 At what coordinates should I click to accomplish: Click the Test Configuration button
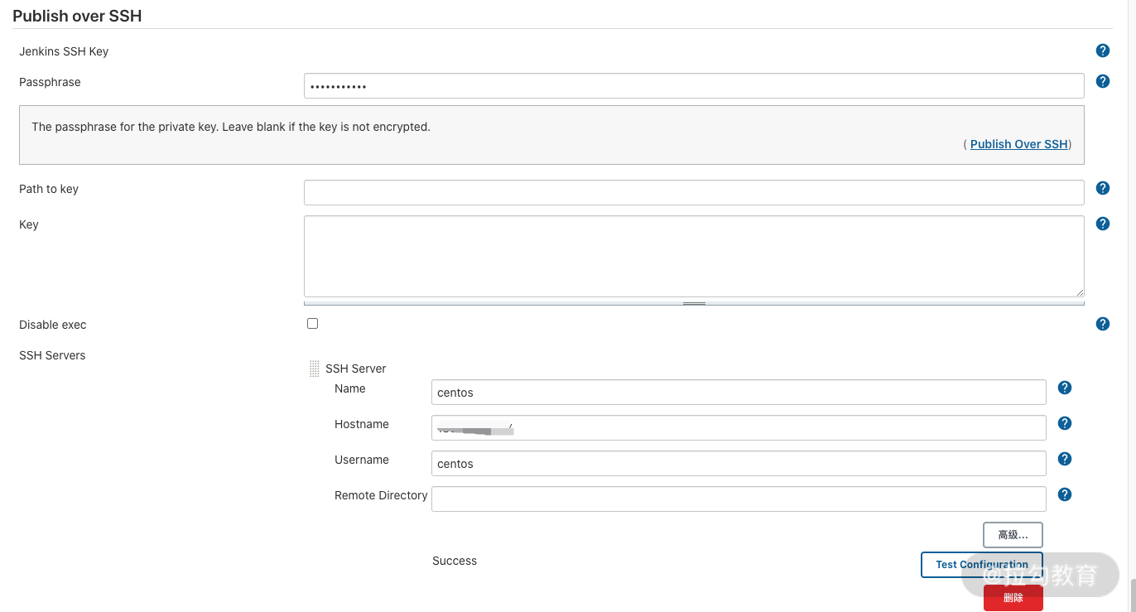[981, 565]
